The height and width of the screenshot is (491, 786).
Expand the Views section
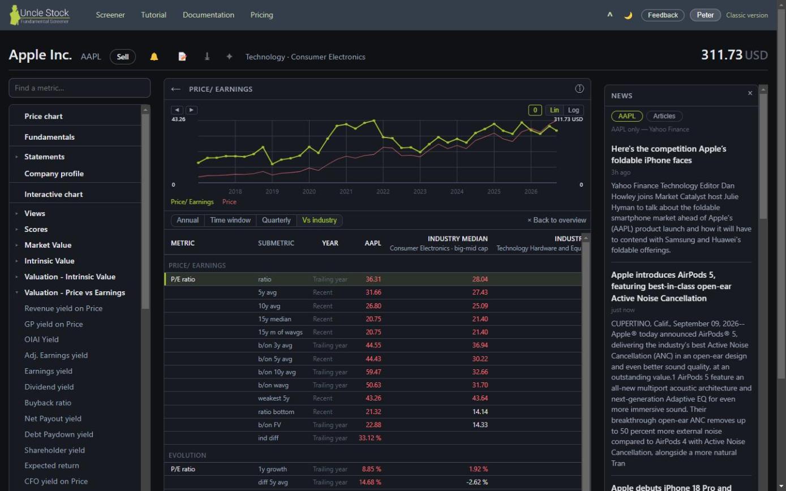pyautogui.click(x=35, y=213)
